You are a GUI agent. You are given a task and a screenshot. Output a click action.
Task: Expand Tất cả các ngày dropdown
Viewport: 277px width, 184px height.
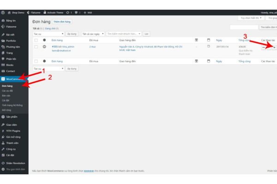click(93, 34)
